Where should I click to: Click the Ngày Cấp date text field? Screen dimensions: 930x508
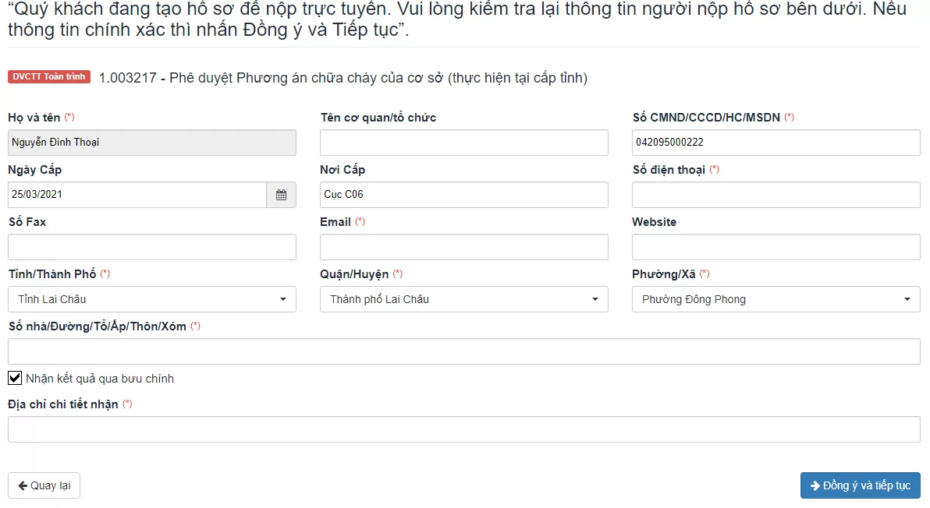click(137, 195)
